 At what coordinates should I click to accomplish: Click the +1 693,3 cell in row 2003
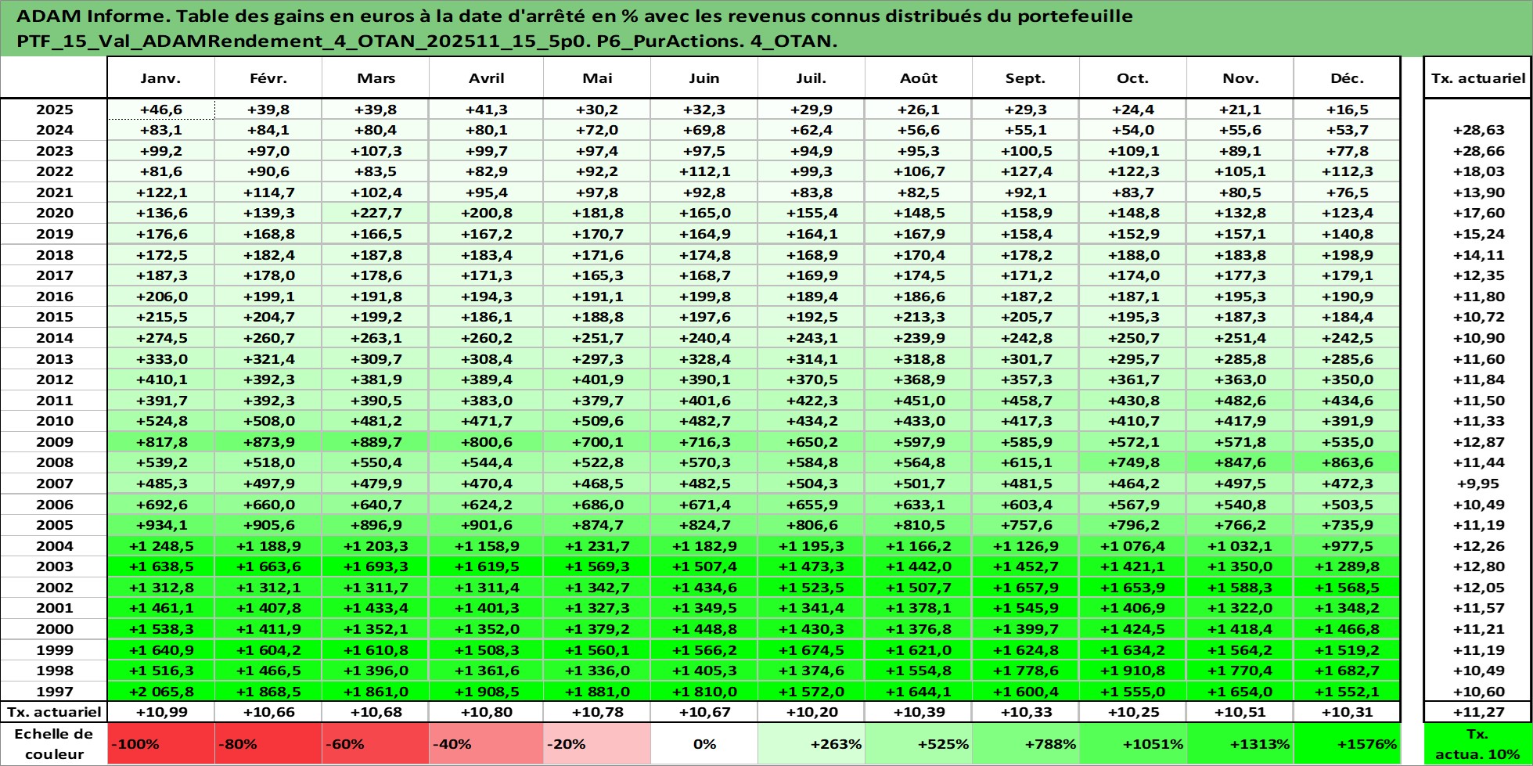click(x=376, y=566)
